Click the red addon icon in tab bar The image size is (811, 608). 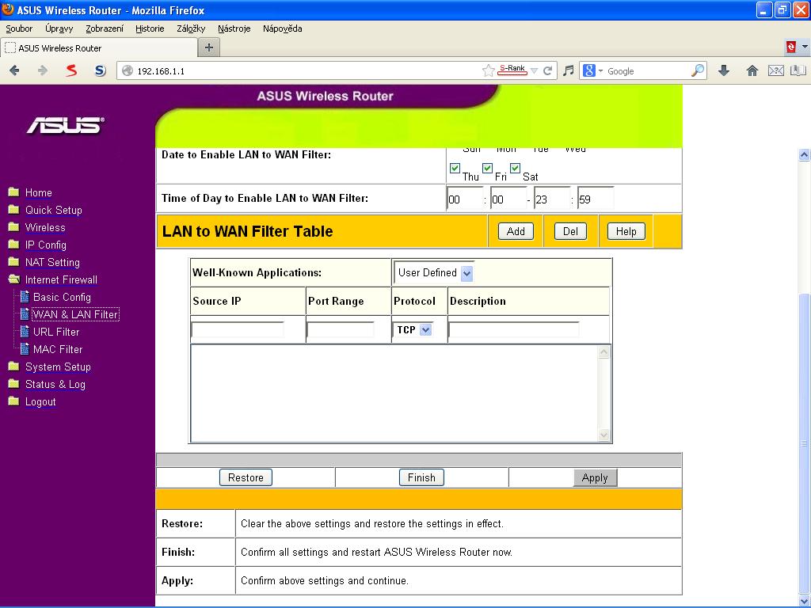tap(791, 47)
